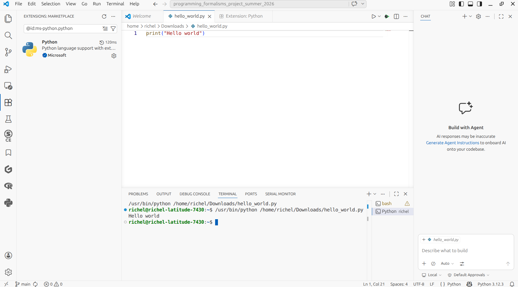This screenshot has height=287, width=518.
Task: Open chat settings gear
Action: coord(479,16)
